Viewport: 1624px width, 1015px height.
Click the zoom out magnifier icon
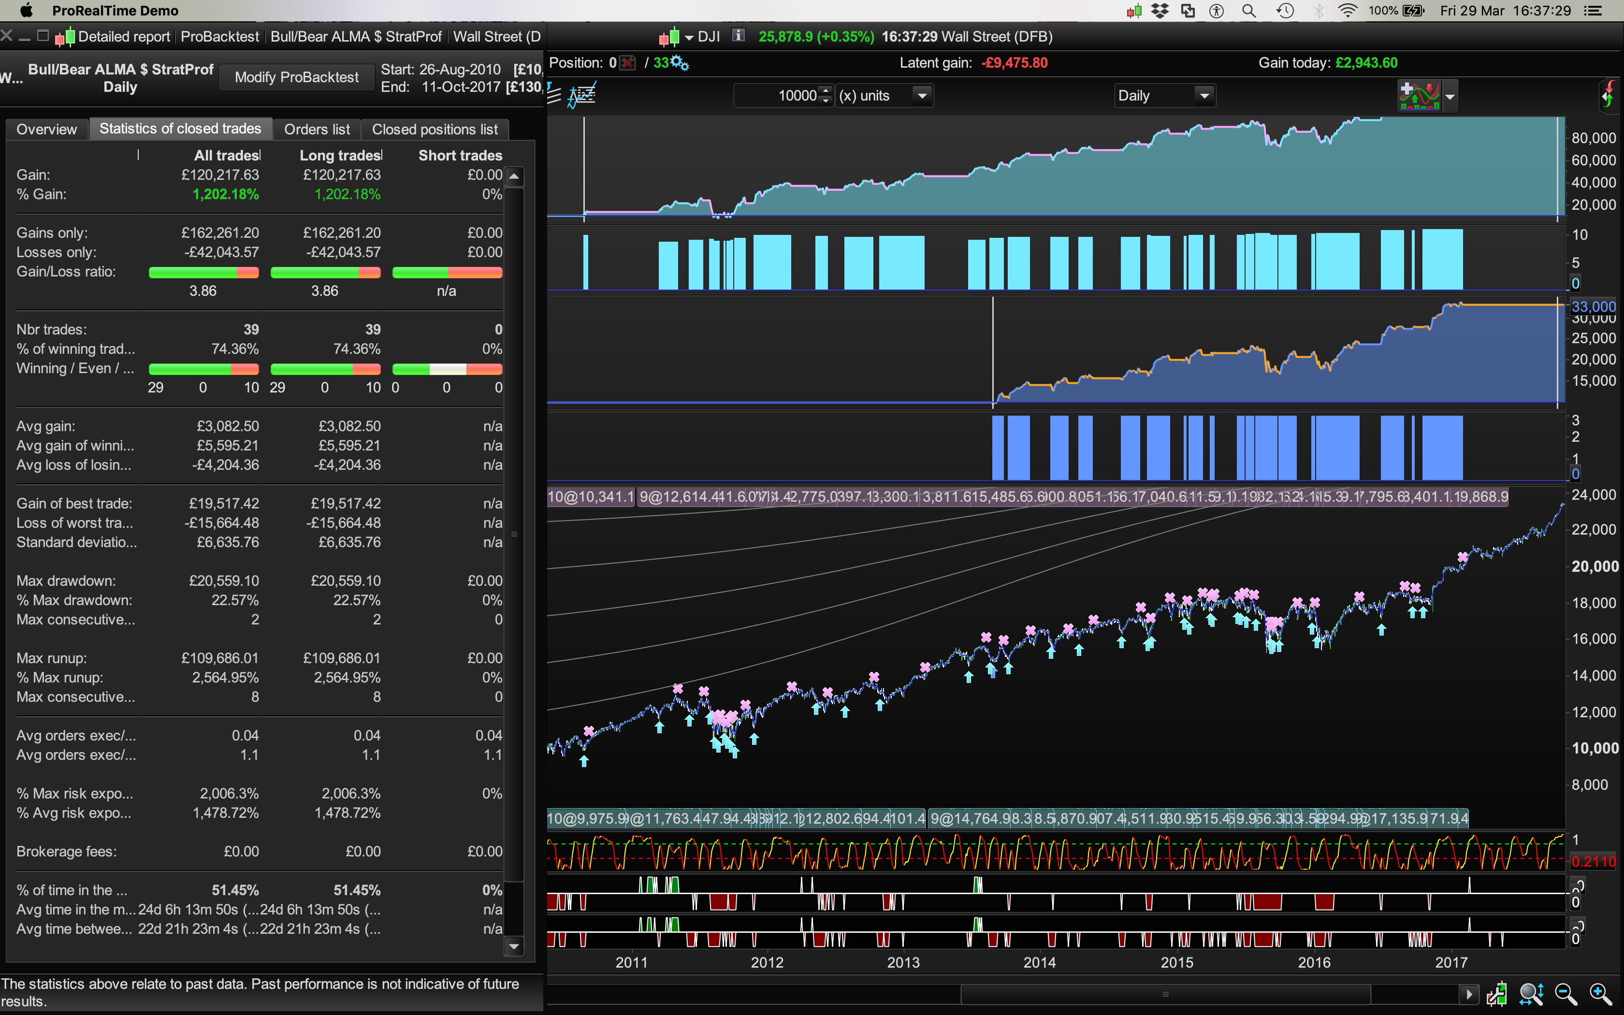pyautogui.click(x=1565, y=994)
